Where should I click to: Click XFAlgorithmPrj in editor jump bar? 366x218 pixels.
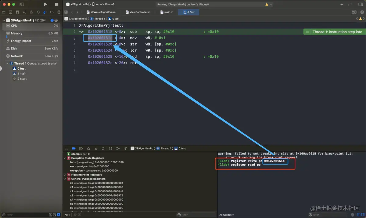pos(76,19)
